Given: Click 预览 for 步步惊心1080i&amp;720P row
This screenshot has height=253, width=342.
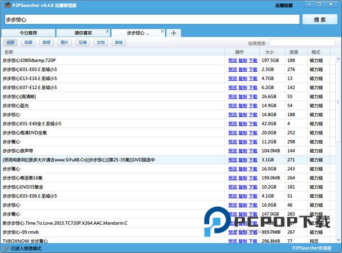Looking at the screenshot, I should tap(233, 60).
